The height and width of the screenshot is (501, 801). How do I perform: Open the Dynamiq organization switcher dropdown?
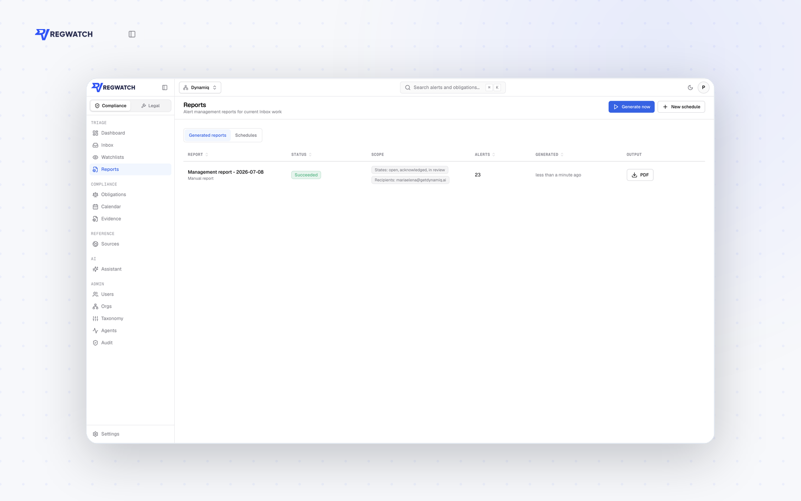tap(200, 88)
